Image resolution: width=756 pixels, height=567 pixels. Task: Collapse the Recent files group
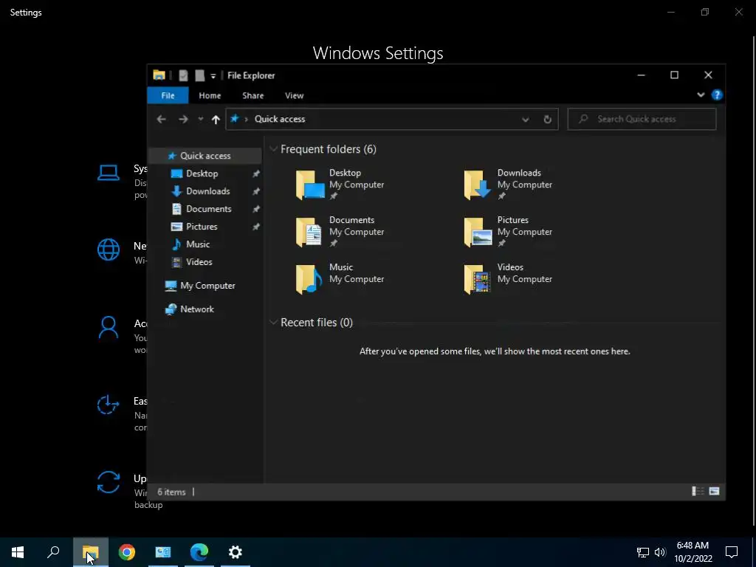point(273,322)
